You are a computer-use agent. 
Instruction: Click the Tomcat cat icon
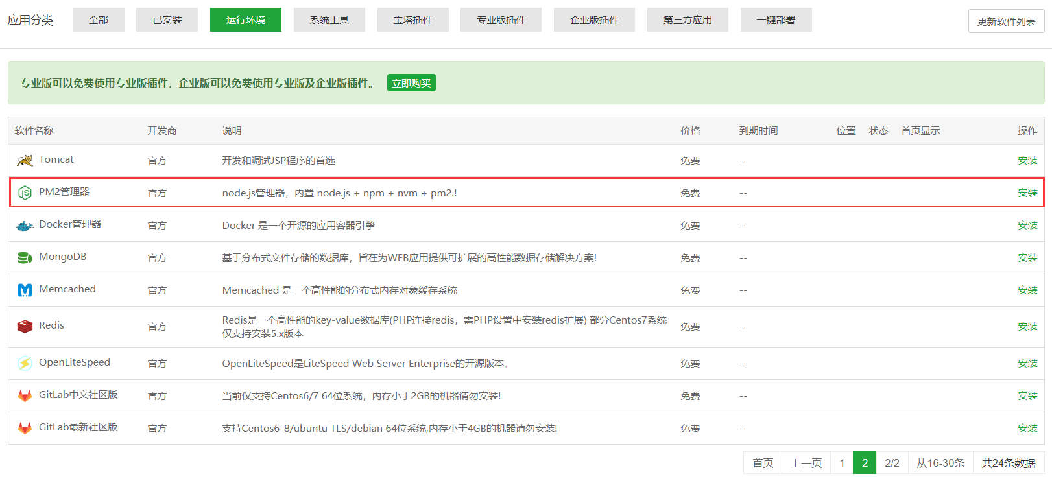pyautogui.click(x=25, y=160)
